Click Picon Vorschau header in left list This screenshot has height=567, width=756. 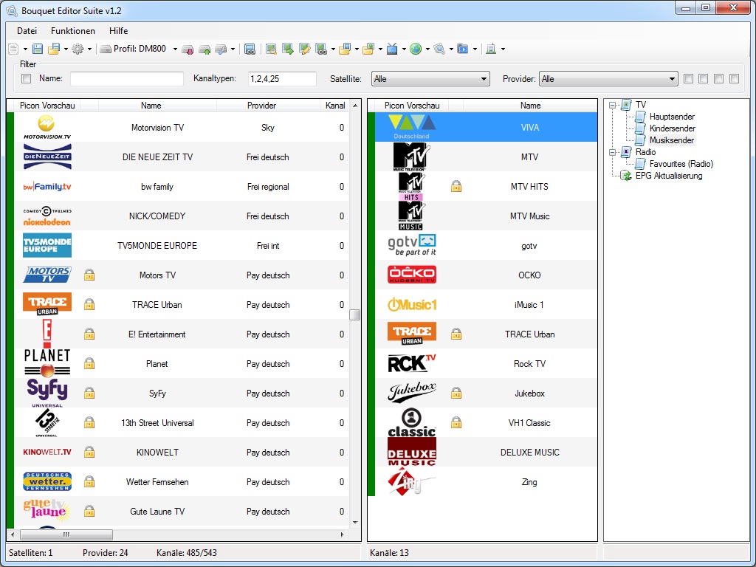click(47, 106)
